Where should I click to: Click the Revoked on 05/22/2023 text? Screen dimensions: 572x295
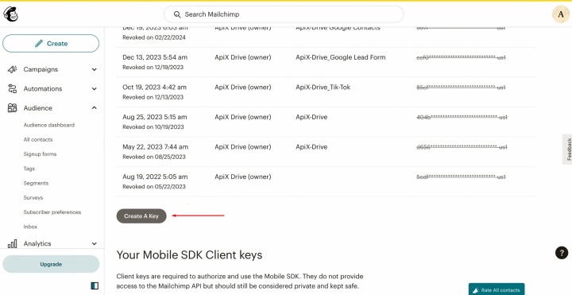click(x=154, y=187)
